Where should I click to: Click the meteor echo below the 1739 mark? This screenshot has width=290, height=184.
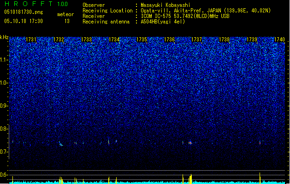pos(260,143)
